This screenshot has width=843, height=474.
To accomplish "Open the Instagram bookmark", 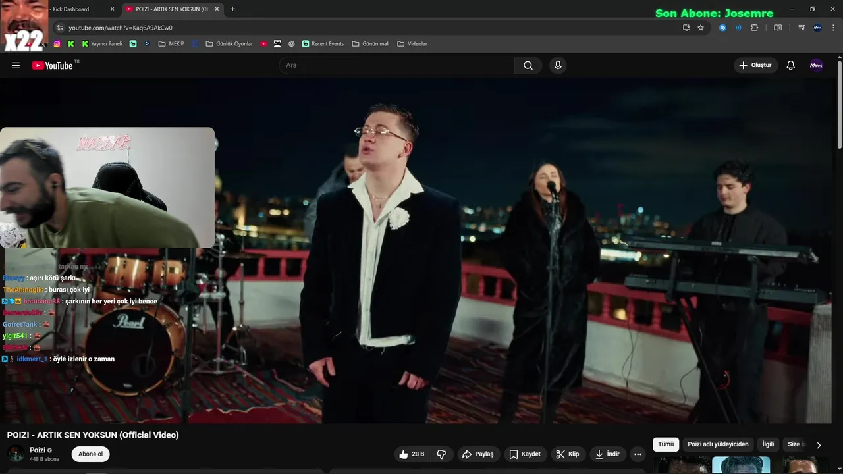I will pos(57,44).
